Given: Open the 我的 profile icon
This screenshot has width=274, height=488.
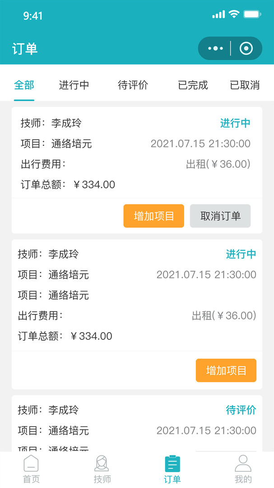Looking at the screenshot, I should coord(243,469).
